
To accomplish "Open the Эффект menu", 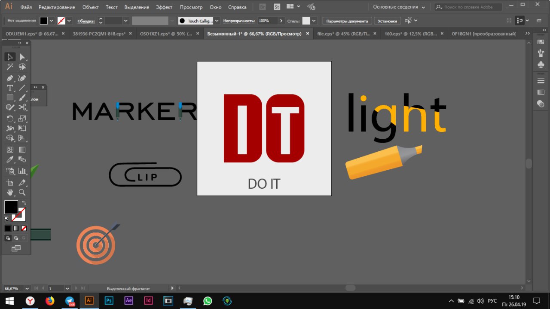I will [164, 7].
